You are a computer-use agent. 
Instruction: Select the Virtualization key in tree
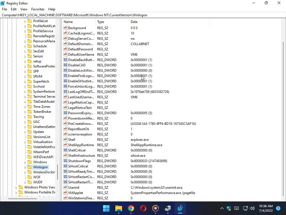click(43, 142)
